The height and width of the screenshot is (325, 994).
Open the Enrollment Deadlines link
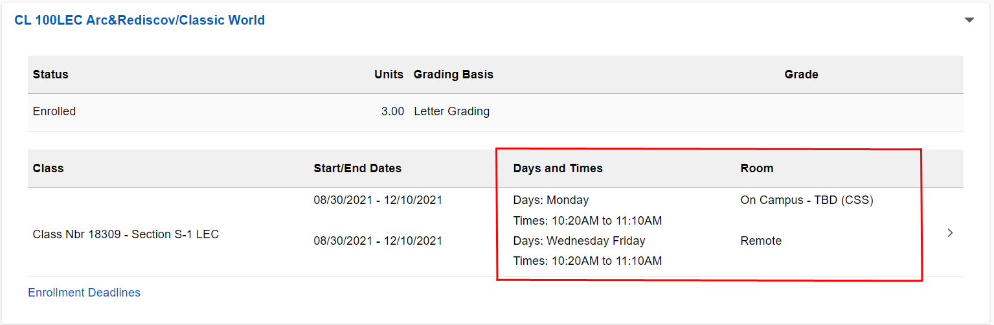pyautogui.click(x=84, y=293)
